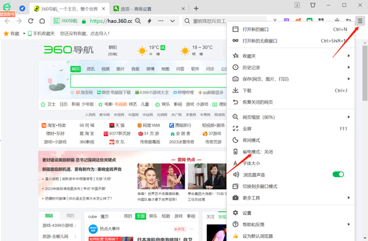The image size is (368, 241).
Task: Click the gymnast news thumbnail
Action: pyautogui.click(x=161, y=176)
